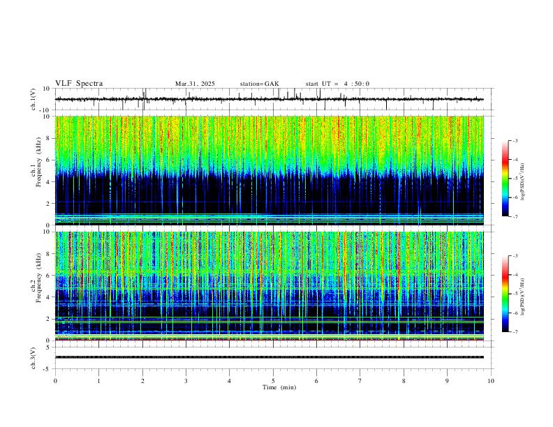The width and height of the screenshot is (553, 427).
Task: Click time axis tick label "8"
Action: pyautogui.click(x=404, y=381)
